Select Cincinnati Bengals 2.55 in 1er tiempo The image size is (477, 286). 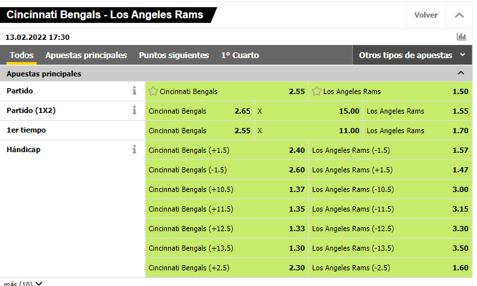[x=200, y=131]
